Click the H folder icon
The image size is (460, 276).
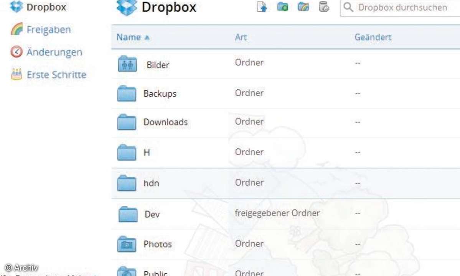pyautogui.click(x=127, y=152)
